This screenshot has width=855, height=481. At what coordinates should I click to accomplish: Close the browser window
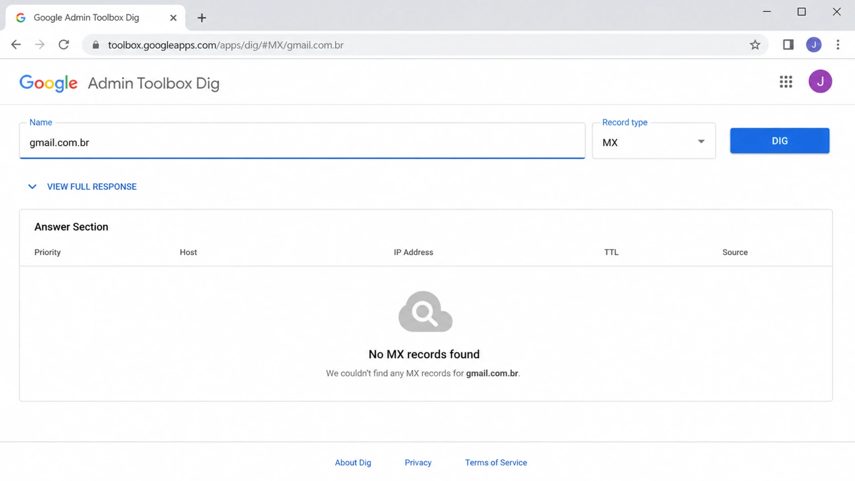pos(837,12)
